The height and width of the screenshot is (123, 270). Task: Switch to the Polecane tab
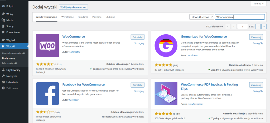pyautogui.click(x=97, y=17)
